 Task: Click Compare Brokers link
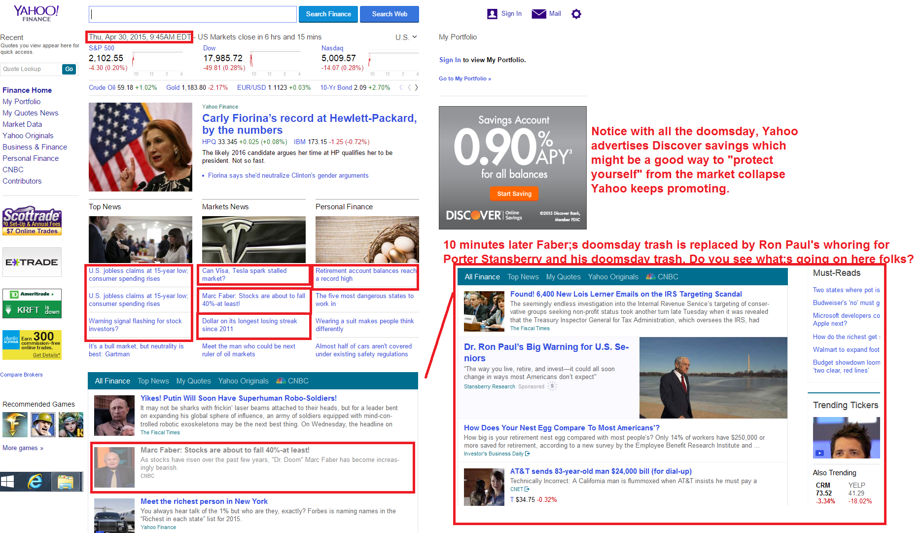(21, 375)
